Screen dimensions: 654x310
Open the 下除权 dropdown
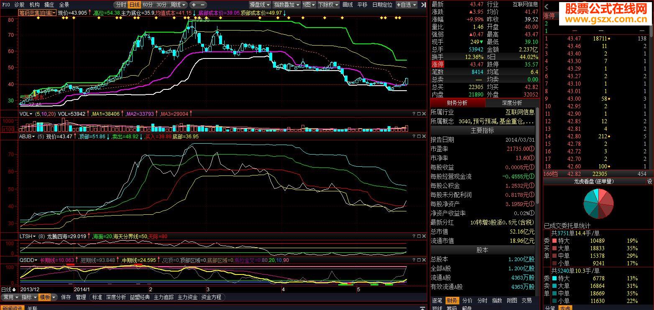[329, 5]
